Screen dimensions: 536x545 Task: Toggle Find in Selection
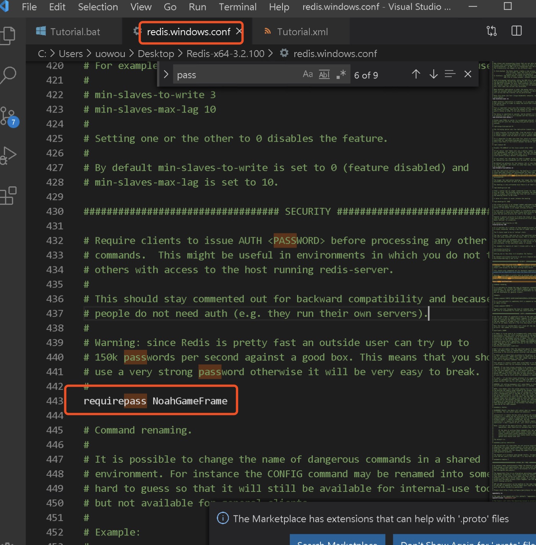coord(450,74)
